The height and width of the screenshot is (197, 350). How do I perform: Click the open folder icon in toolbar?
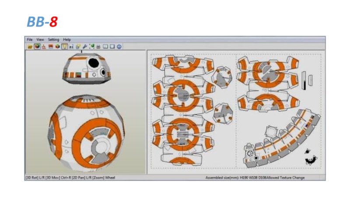point(30,46)
